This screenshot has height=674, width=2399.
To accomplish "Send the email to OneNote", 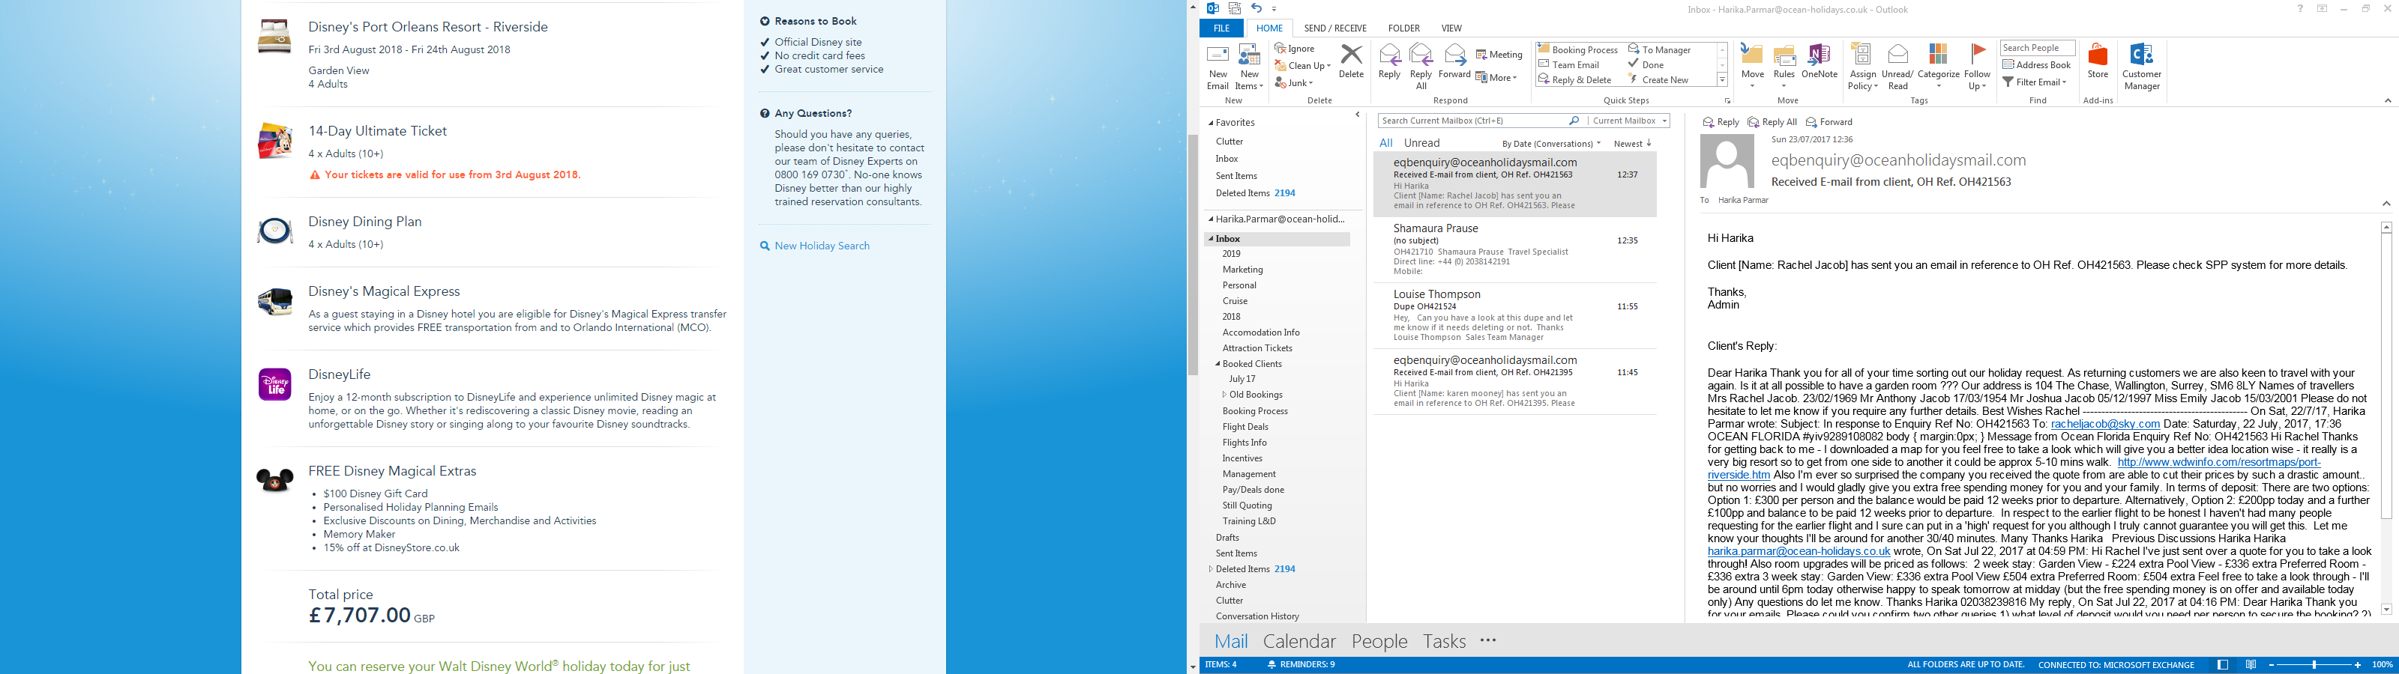I will (x=1819, y=61).
